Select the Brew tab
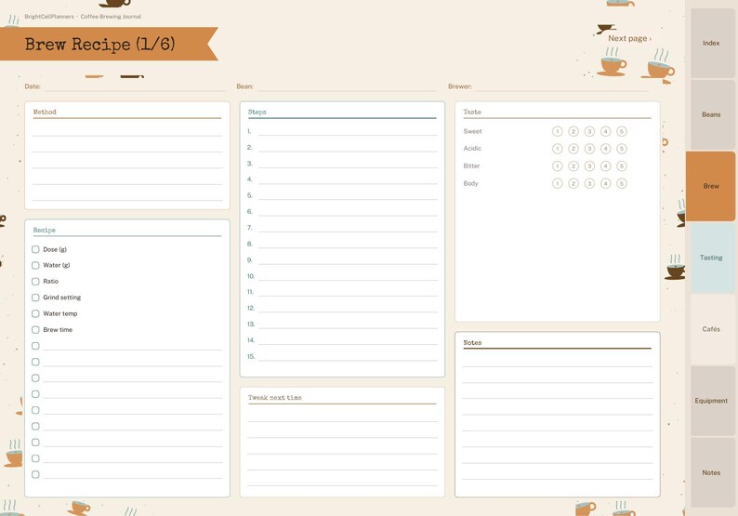 711,186
